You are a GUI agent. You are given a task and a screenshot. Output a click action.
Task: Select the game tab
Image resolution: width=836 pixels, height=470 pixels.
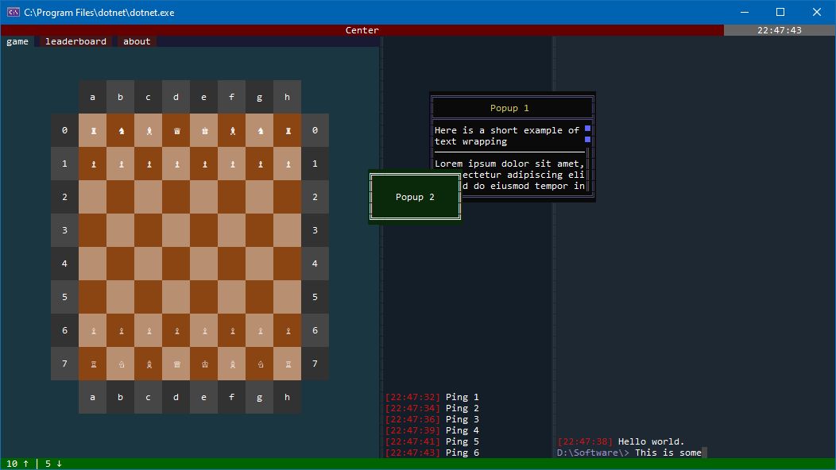click(x=17, y=41)
